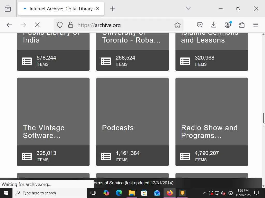Viewport: 265px width, 198px height.
Task: Open the Podcasts collection
Action: coord(132,122)
